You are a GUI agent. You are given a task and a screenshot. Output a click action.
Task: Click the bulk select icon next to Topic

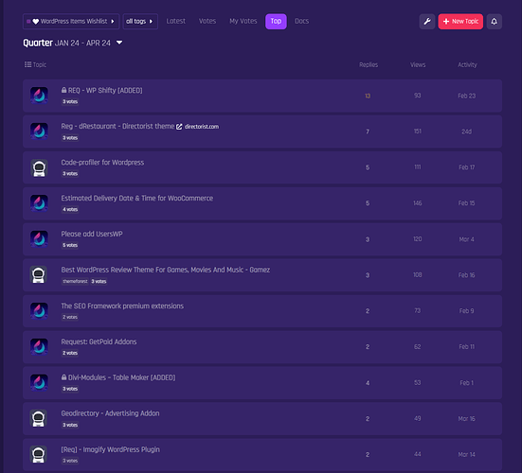(28, 64)
